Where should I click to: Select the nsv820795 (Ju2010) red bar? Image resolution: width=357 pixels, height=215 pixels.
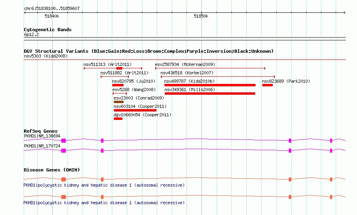pos(118,85)
